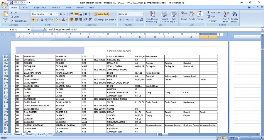Toggle Italic formatting
264x140 pixels.
pyautogui.click(x=38, y=20)
